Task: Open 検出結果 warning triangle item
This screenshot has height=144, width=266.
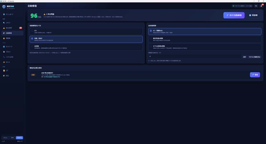Action: (12, 28)
